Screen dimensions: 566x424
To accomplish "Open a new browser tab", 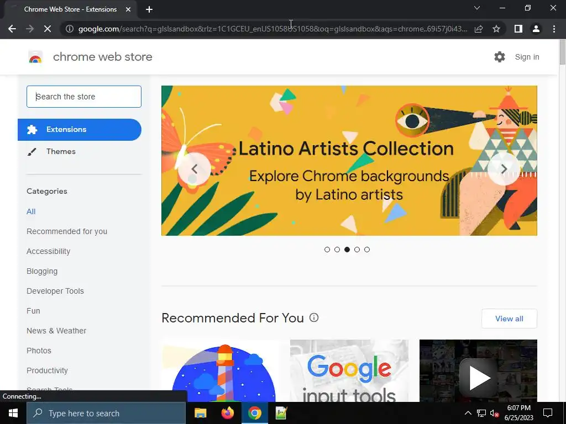I will (x=149, y=9).
